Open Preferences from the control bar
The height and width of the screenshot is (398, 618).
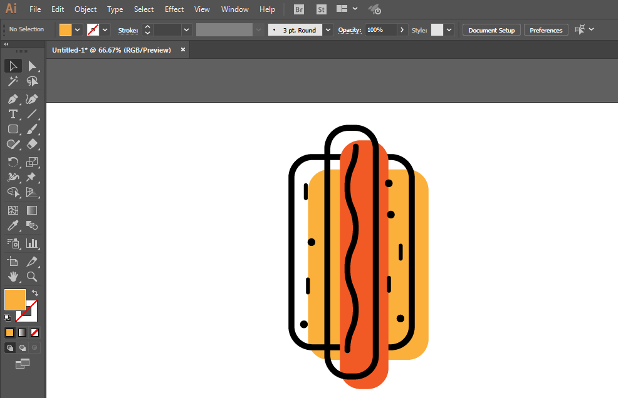coord(546,30)
